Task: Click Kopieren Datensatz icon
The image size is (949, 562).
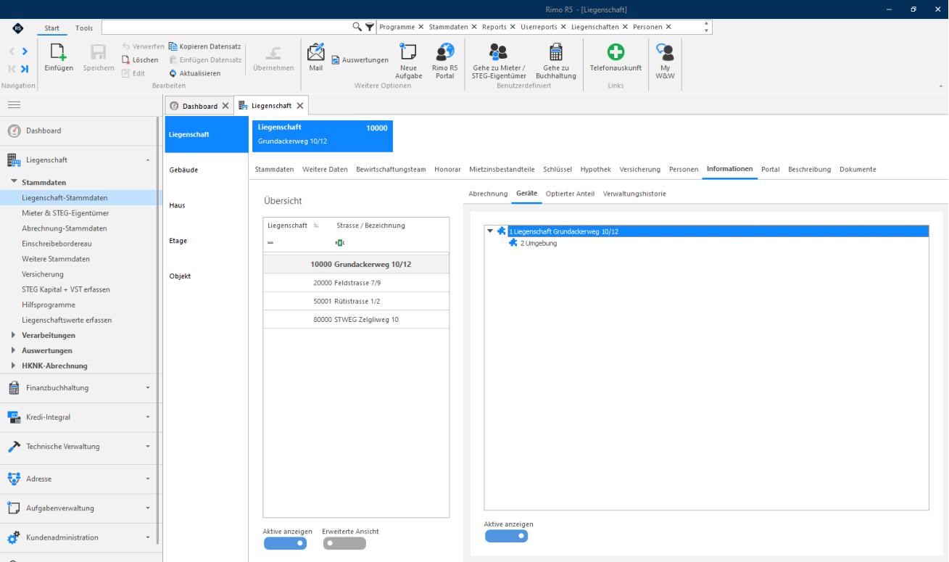Action: 173,46
